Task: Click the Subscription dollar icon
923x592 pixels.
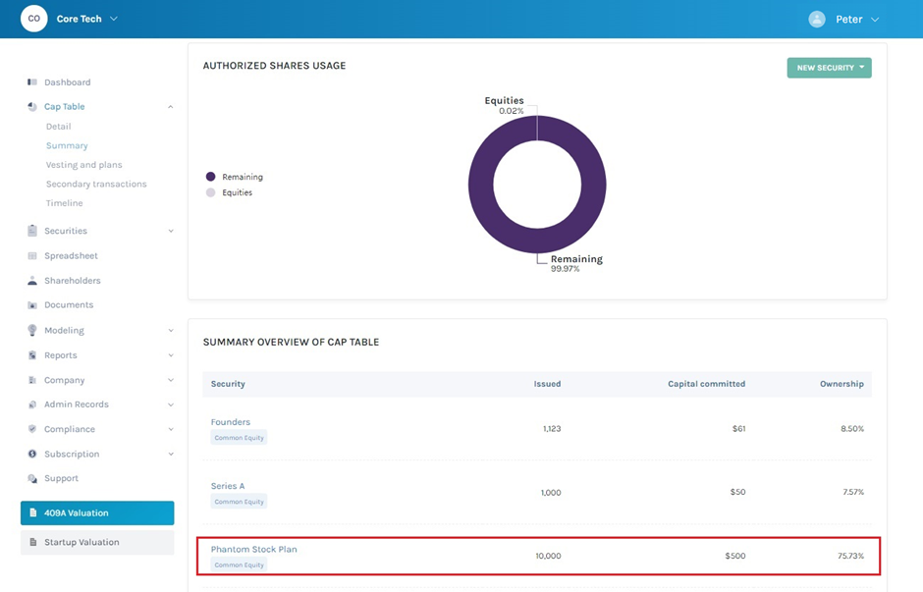Action: 32,454
